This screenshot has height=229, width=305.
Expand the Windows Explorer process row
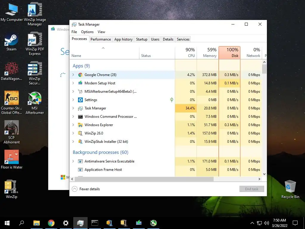73,125
